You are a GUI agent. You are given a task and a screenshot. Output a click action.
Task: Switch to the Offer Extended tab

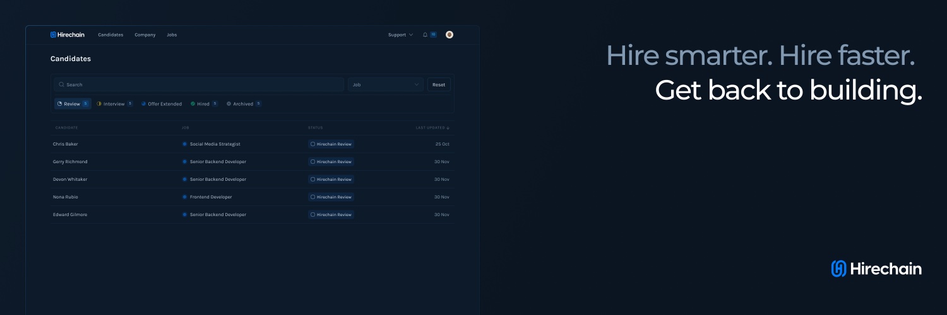161,104
